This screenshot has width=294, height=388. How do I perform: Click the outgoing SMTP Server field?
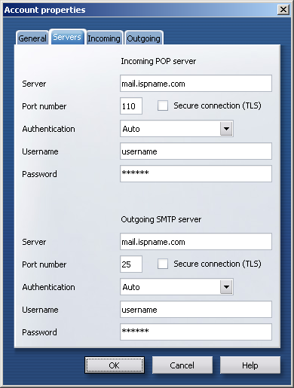click(196, 242)
